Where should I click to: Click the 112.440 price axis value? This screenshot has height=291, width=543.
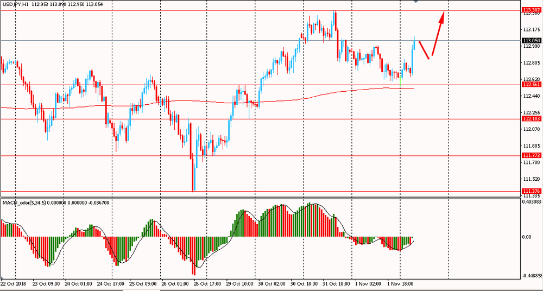(532, 96)
